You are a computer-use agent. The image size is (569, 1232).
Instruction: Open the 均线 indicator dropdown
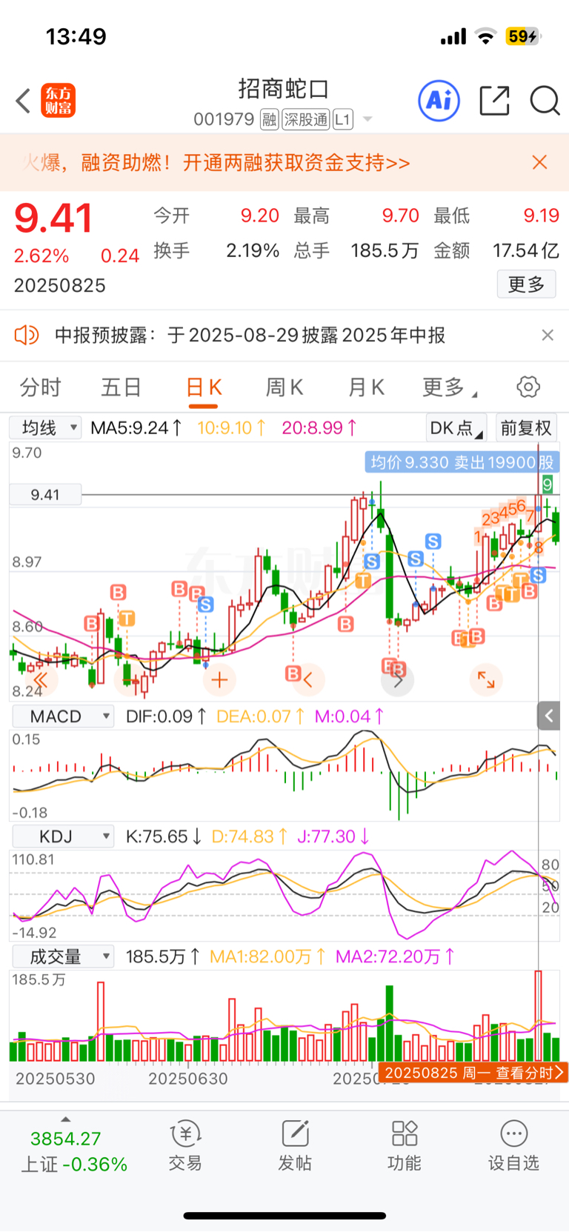45,427
